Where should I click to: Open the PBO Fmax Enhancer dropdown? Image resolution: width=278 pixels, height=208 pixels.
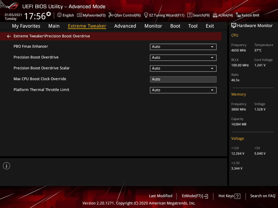183,47
